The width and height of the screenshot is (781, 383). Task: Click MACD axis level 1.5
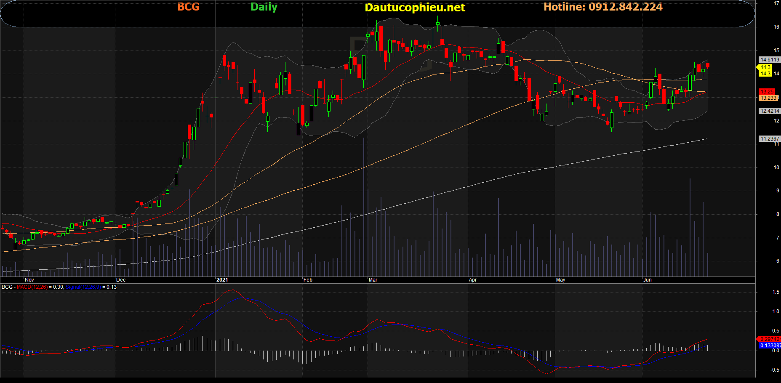pyautogui.click(x=776, y=292)
